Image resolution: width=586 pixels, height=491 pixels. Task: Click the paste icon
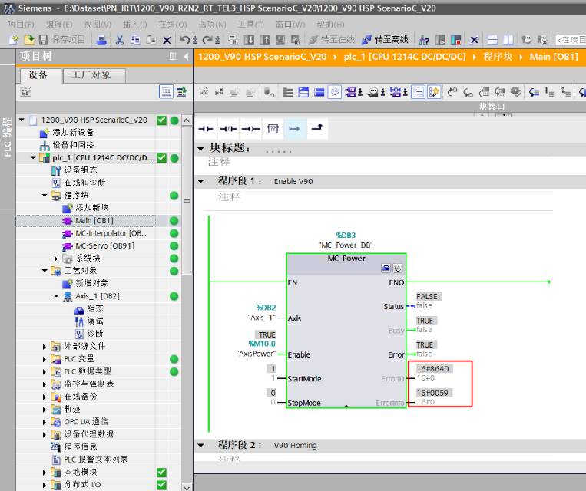click(x=151, y=40)
